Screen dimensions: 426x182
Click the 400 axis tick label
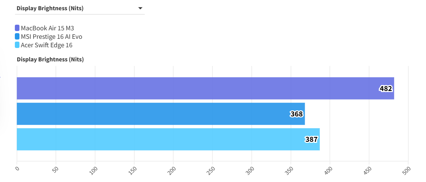pyautogui.click(x=329, y=169)
